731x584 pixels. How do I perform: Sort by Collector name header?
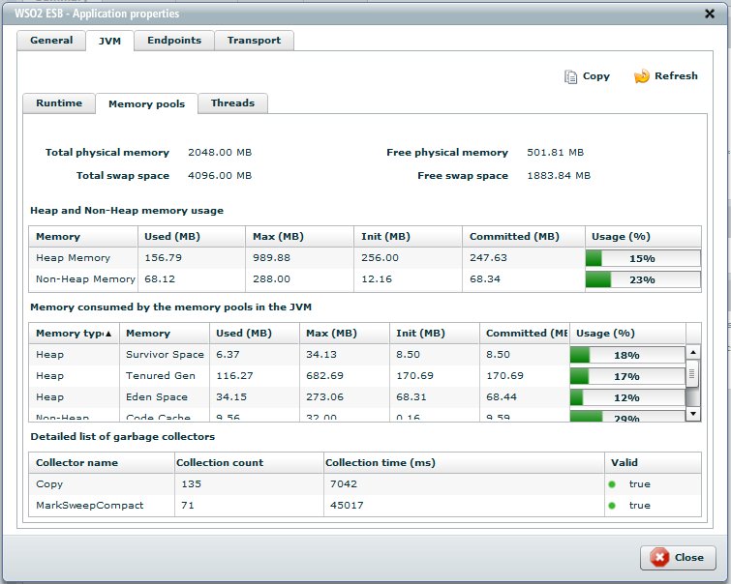click(102, 463)
